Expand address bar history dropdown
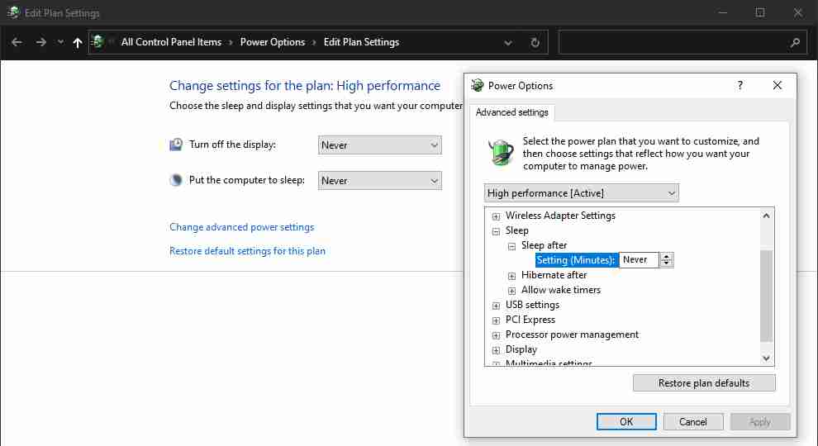 [x=507, y=43]
